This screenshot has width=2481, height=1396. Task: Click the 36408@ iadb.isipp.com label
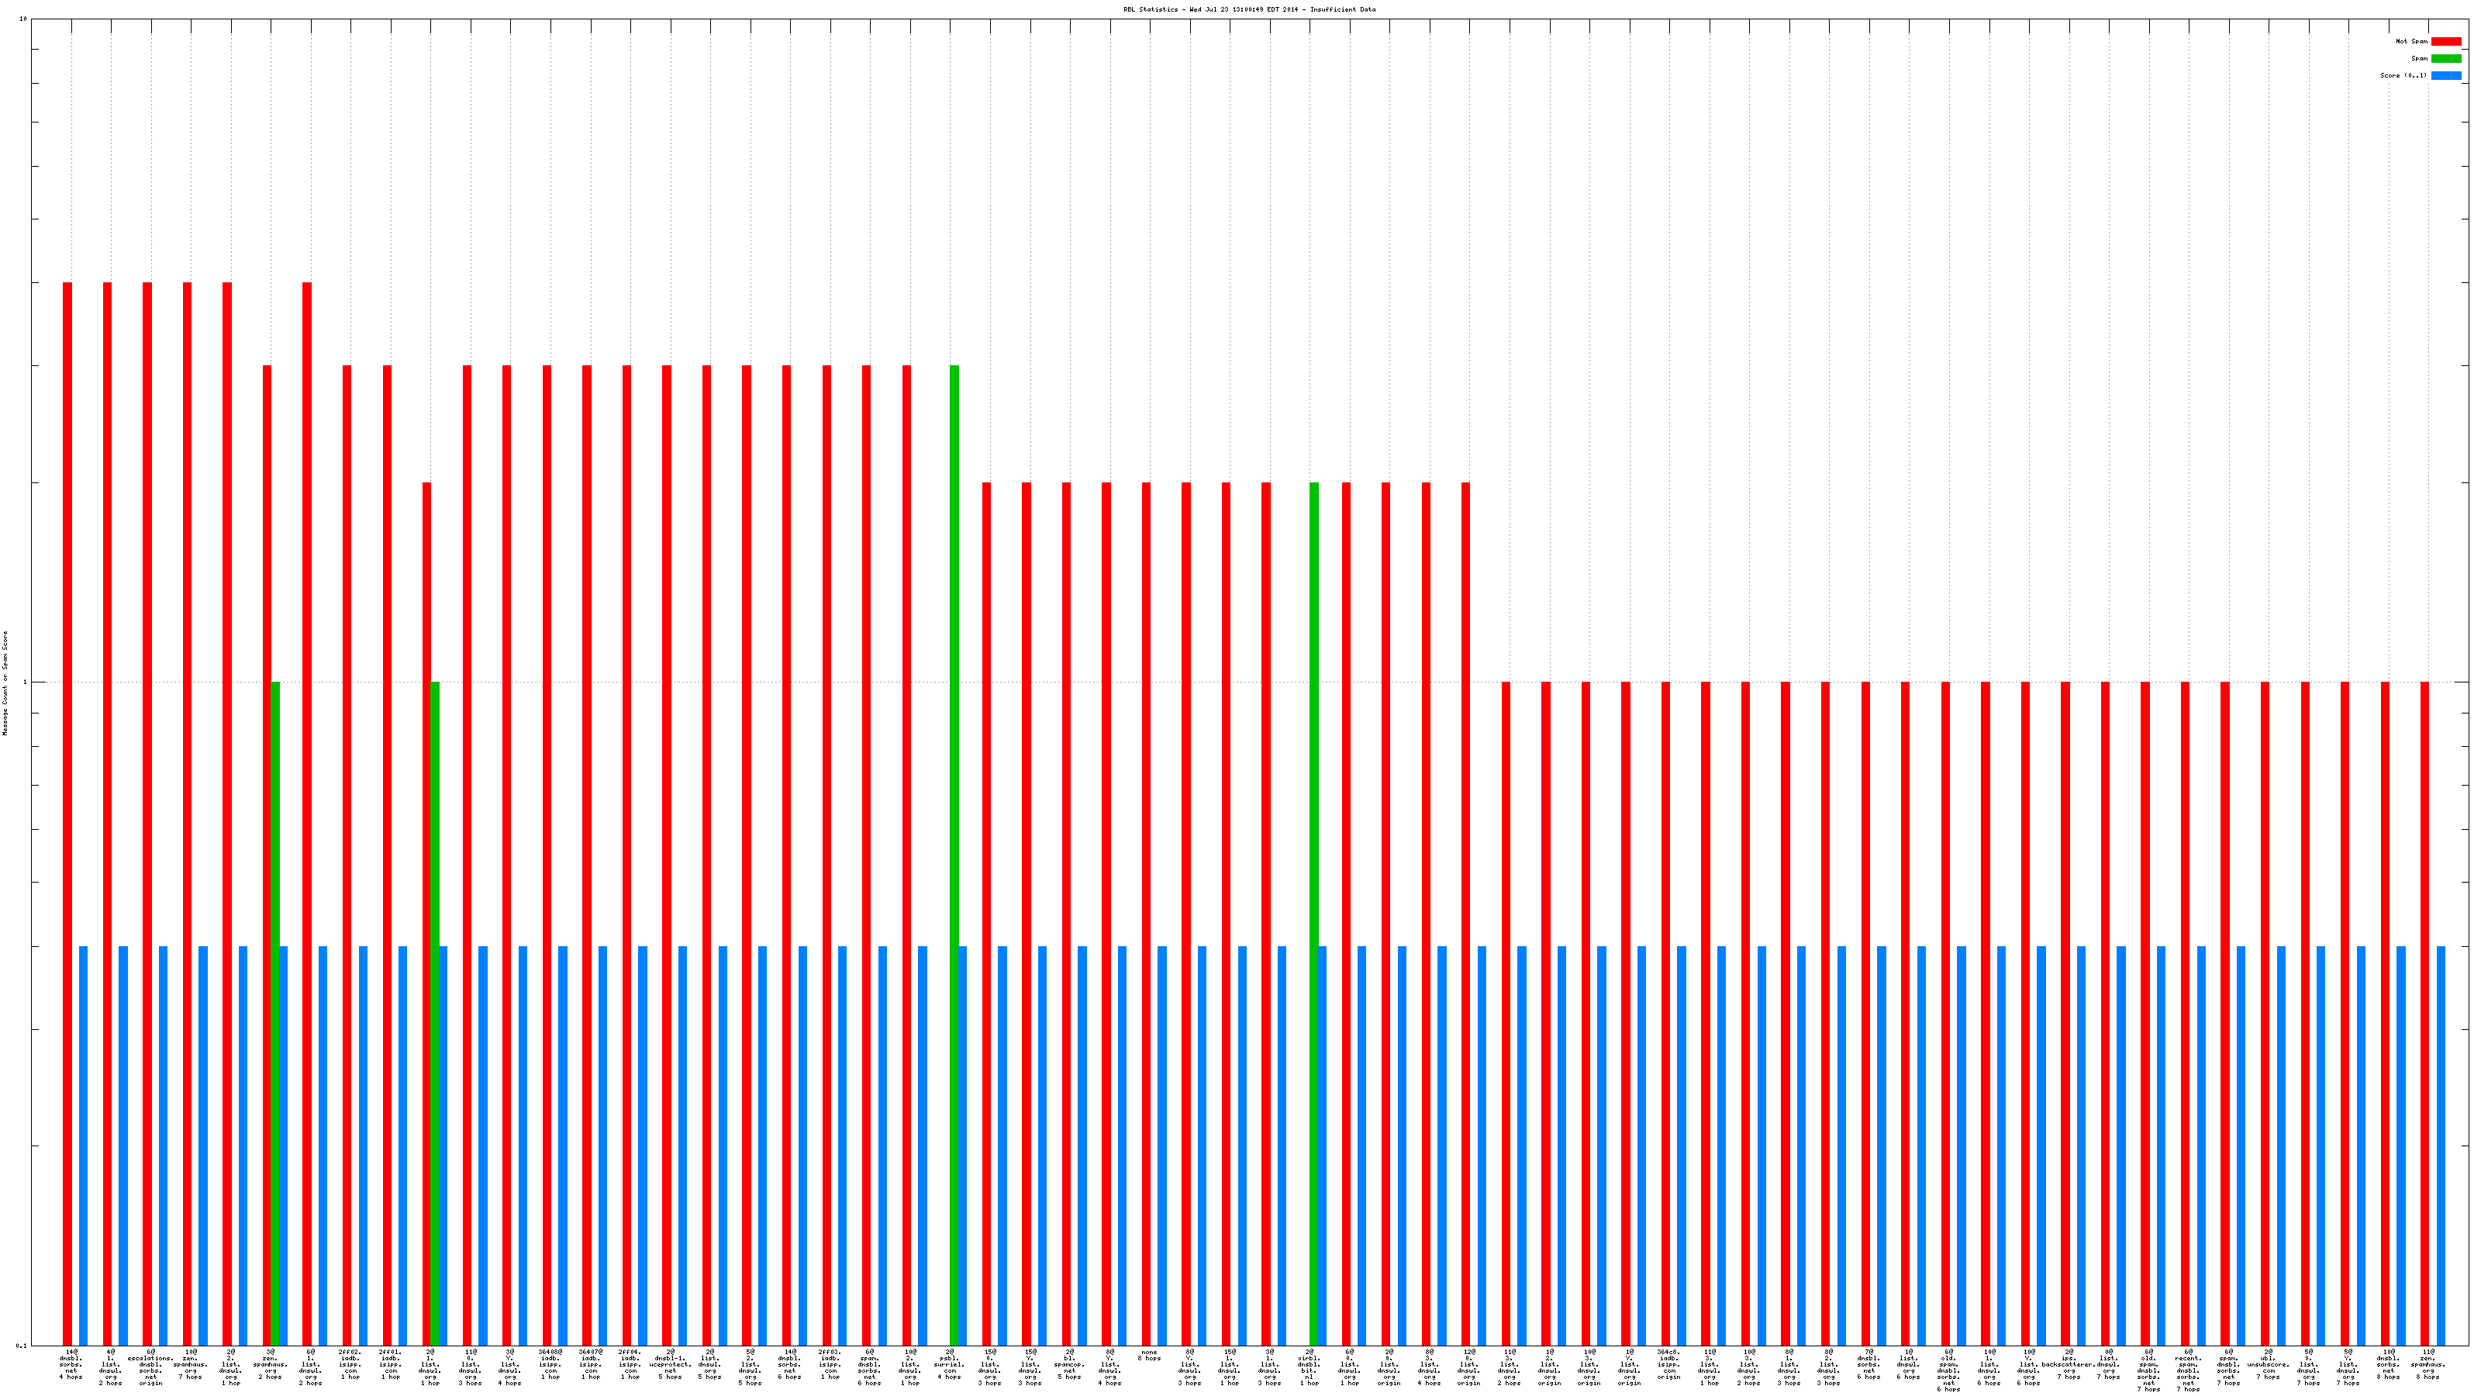550,1364
